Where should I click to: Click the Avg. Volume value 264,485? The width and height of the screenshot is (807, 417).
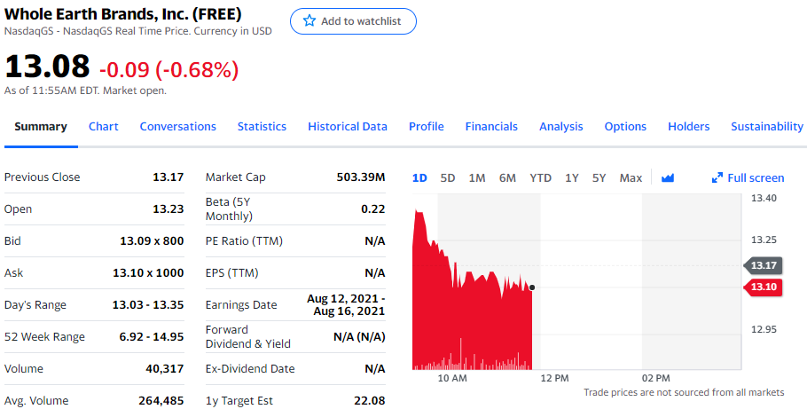click(x=161, y=400)
